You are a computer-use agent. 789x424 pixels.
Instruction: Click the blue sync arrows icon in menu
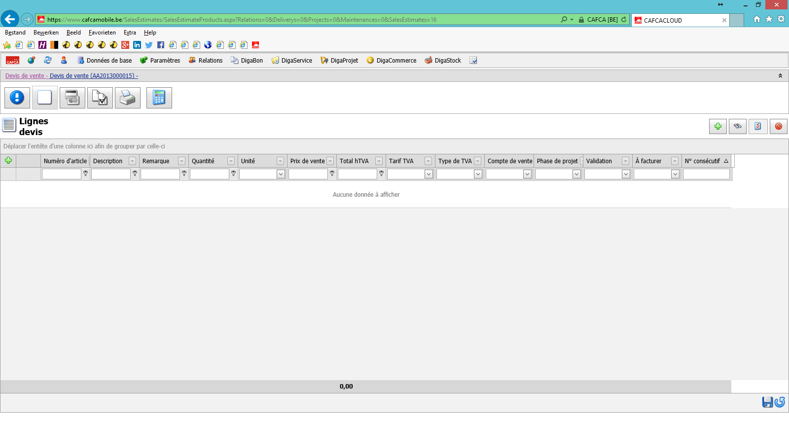click(48, 60)
